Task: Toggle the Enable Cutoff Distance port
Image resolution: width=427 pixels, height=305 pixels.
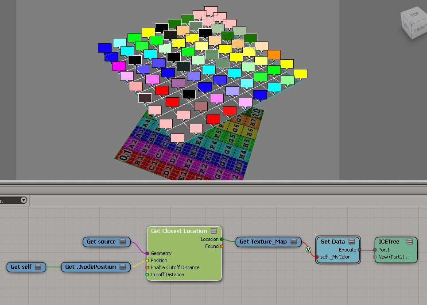Action: click(x=148, y=267)
